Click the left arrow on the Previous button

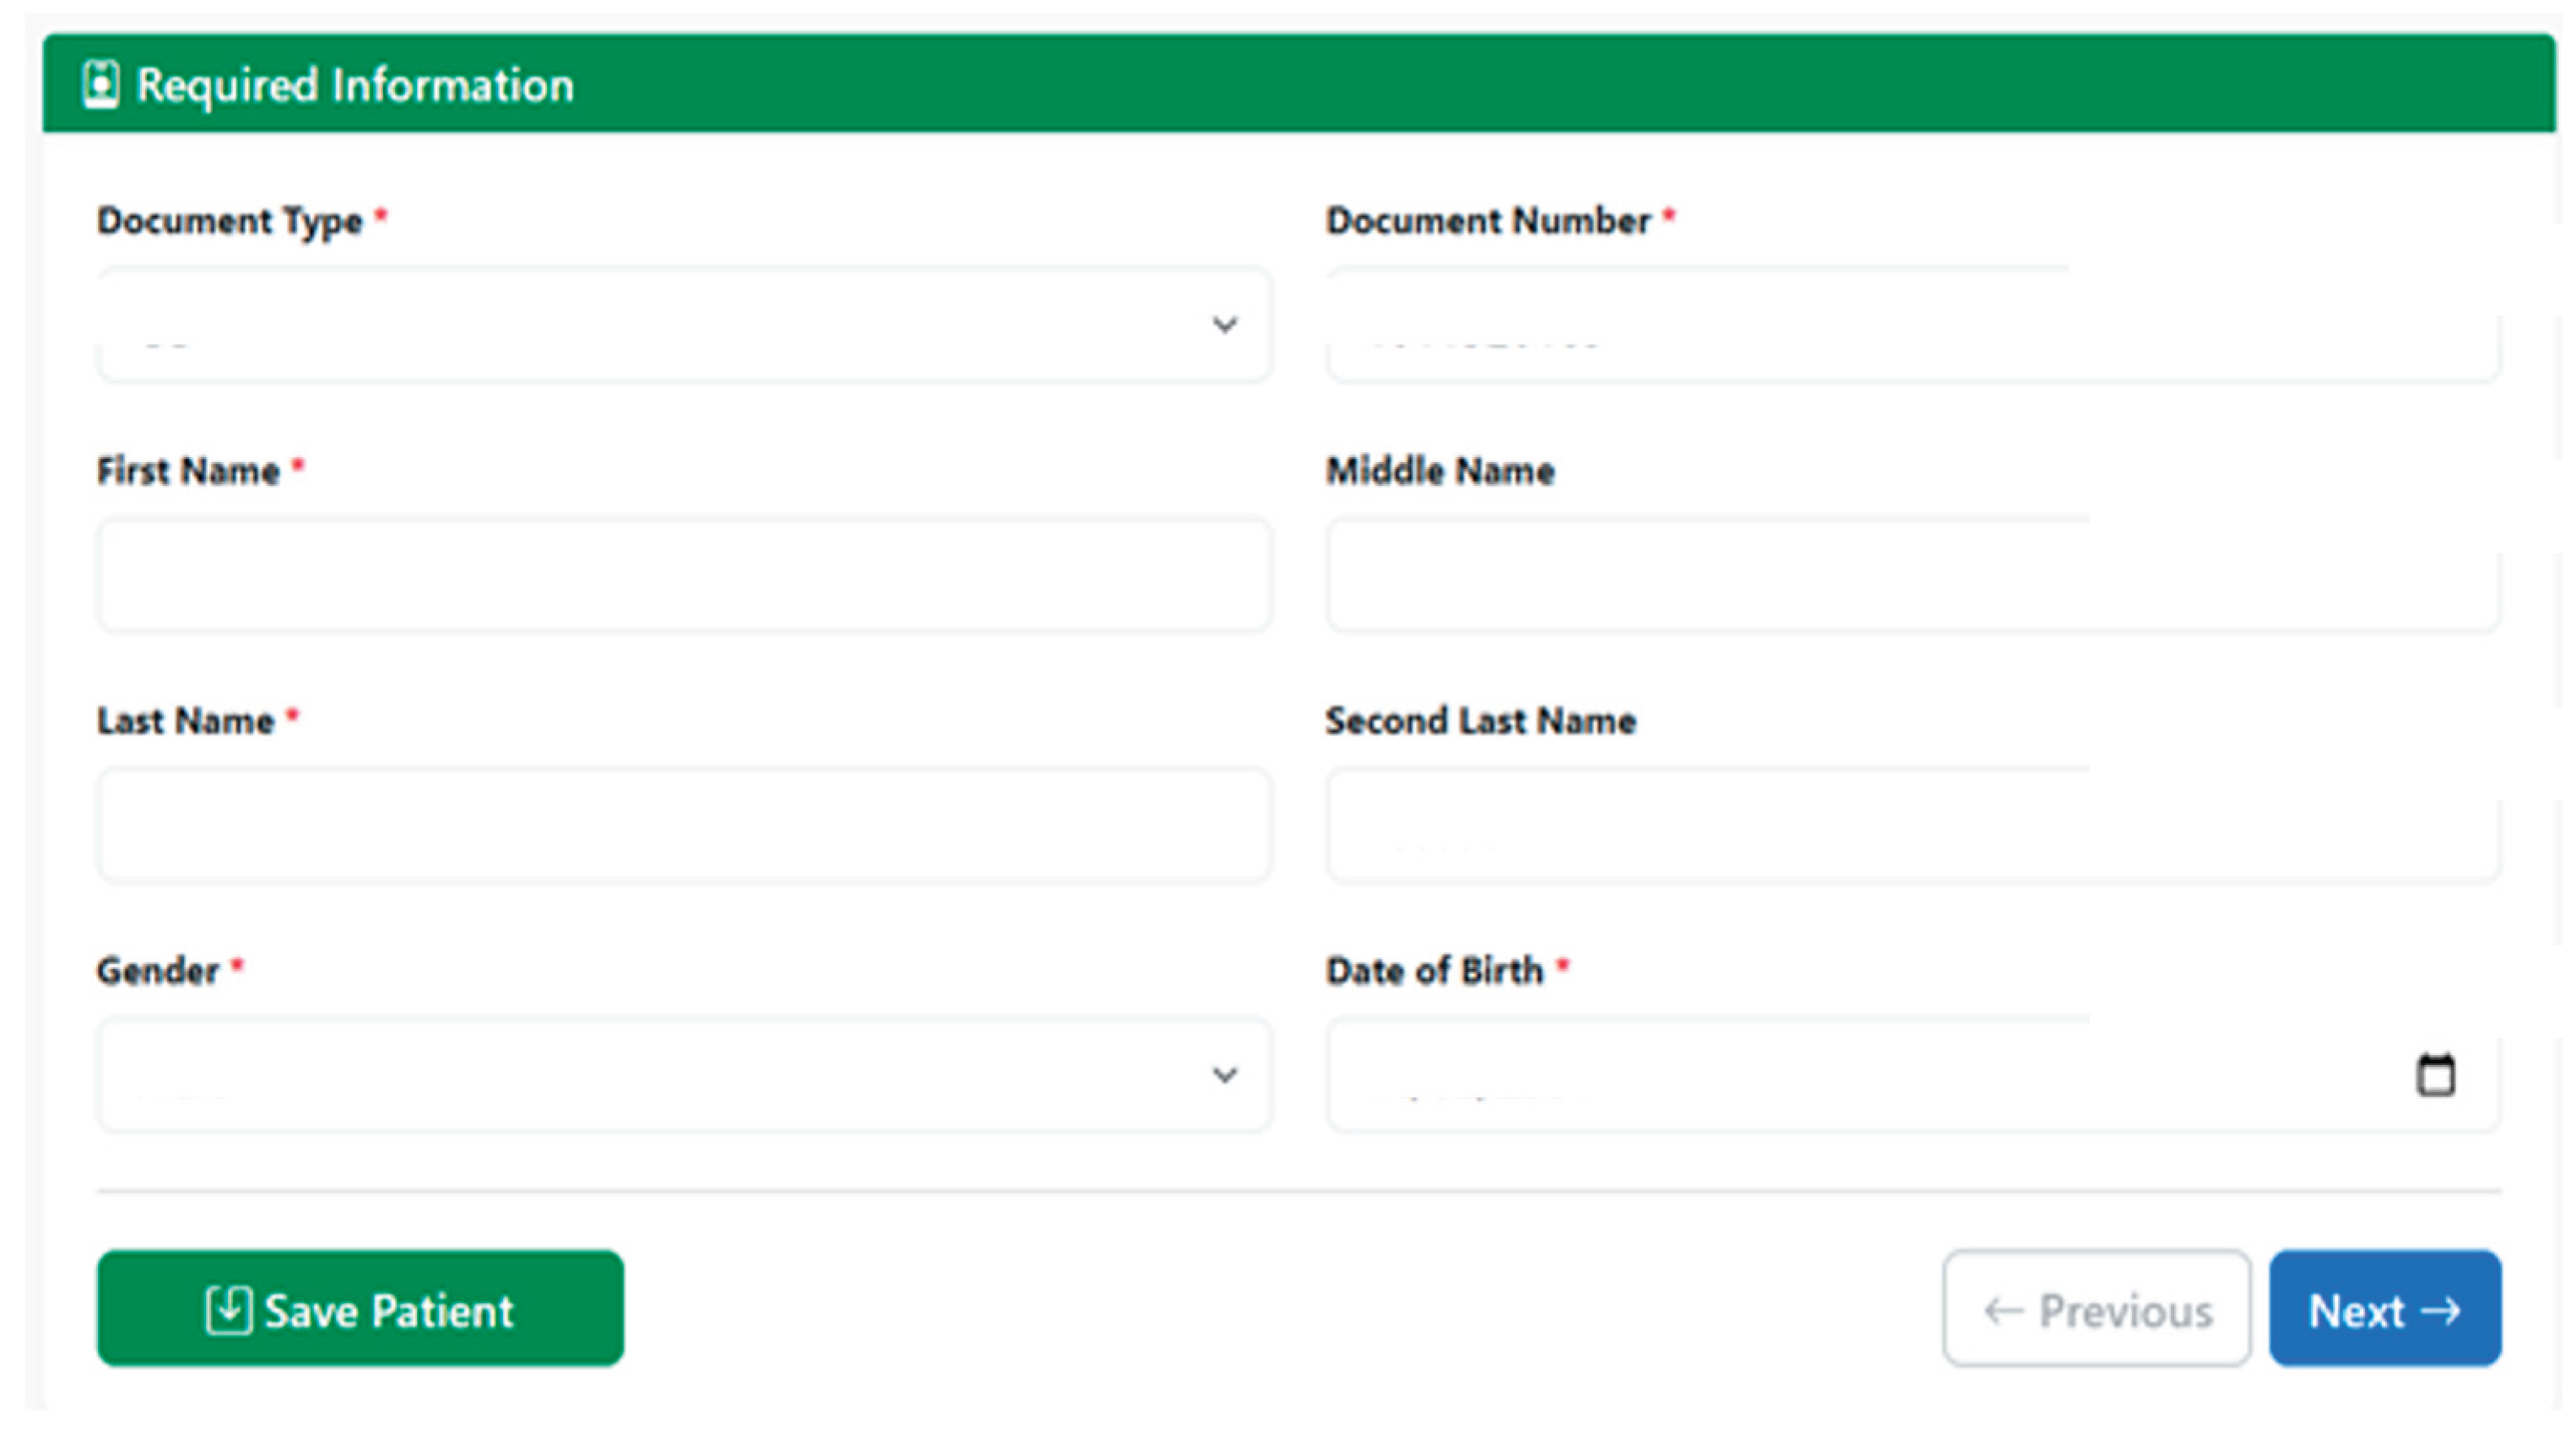pos(2003,1311)
